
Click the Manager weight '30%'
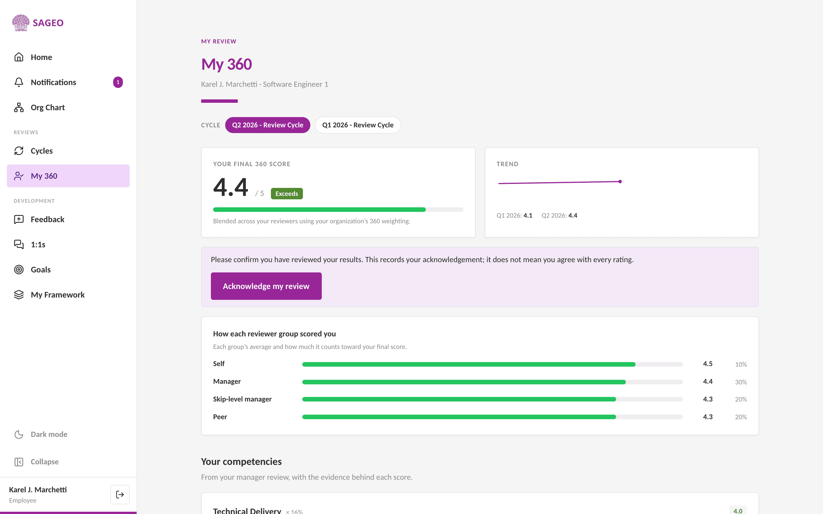741,382
